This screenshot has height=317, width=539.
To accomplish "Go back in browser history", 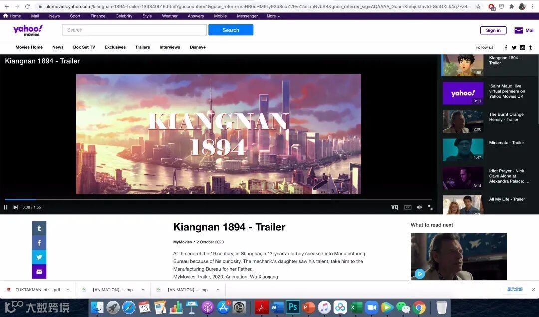I will [x=7, y=6].
